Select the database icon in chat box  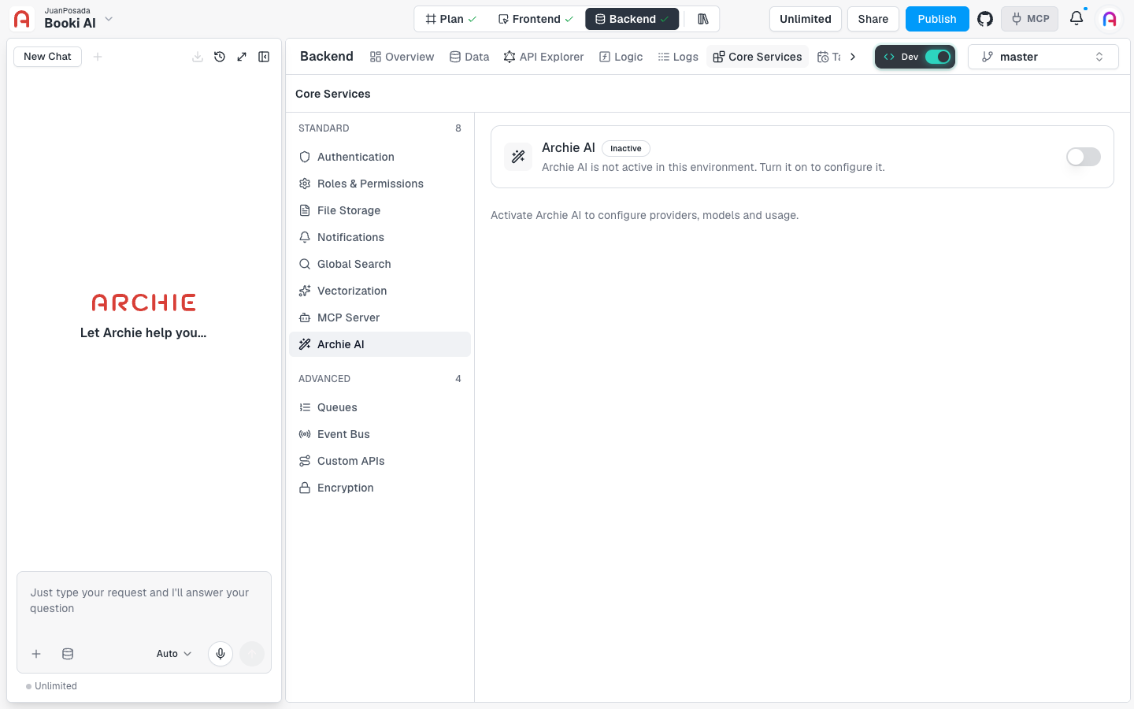click(x=68, y=654)
